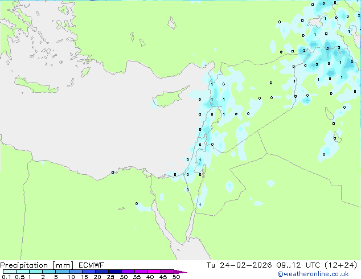The width and height of the screenshot is (361, 279).
Task: Click the legend label '30'
Action: pos(124,277)
